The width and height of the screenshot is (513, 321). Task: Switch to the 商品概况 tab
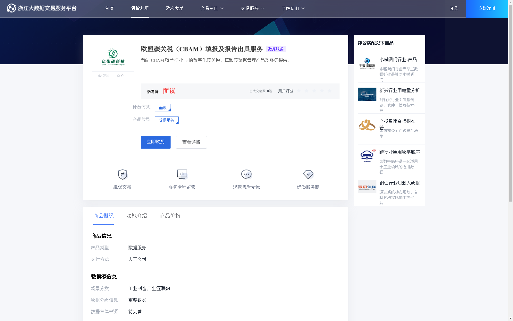click(104, 216)
